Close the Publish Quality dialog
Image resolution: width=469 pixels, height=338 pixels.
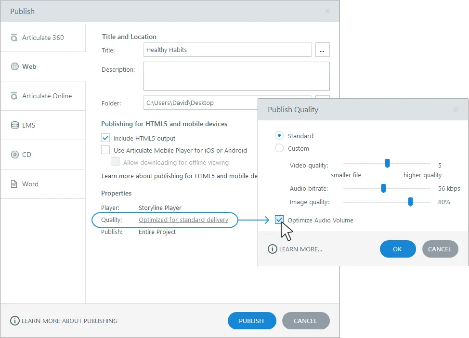(x=456, y=109)
